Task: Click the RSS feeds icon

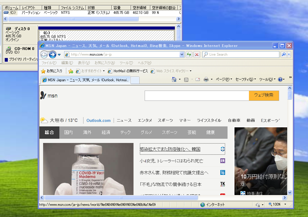Action: (186, 79)
